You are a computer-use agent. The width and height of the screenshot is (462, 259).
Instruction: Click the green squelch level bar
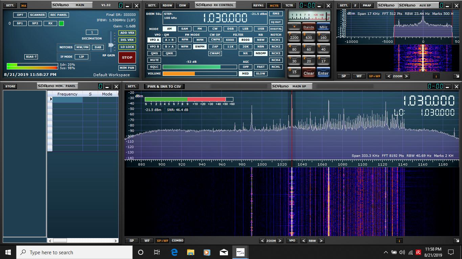tap(191, 67)
